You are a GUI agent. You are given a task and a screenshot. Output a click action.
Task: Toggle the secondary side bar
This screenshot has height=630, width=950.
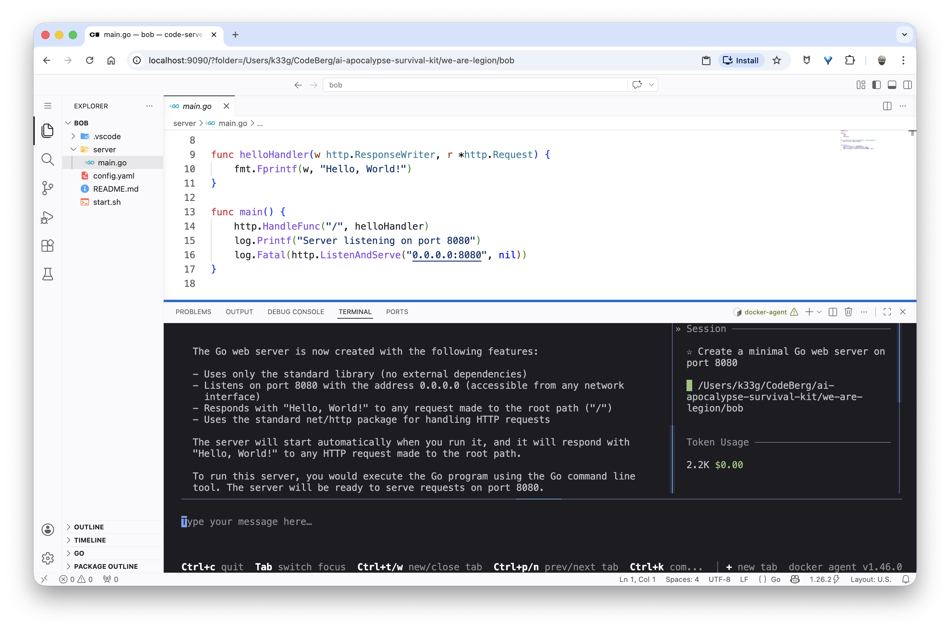(907, 85)
